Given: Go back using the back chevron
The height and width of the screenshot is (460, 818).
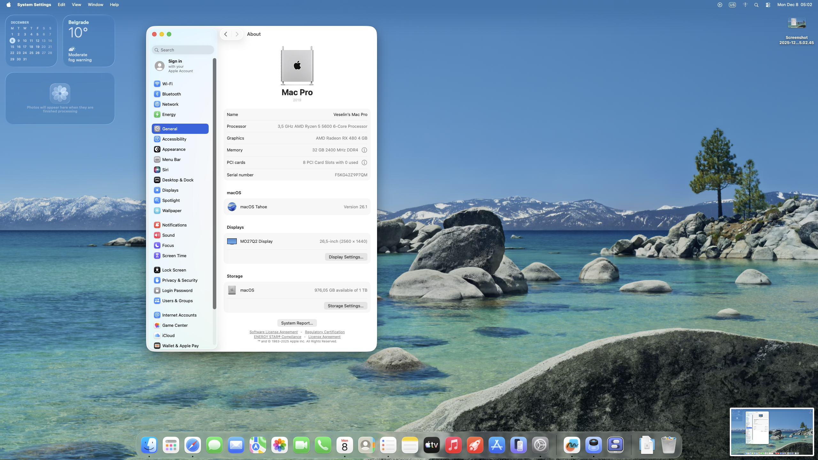Looking at the screenshot, I should (x=226, y=34).
